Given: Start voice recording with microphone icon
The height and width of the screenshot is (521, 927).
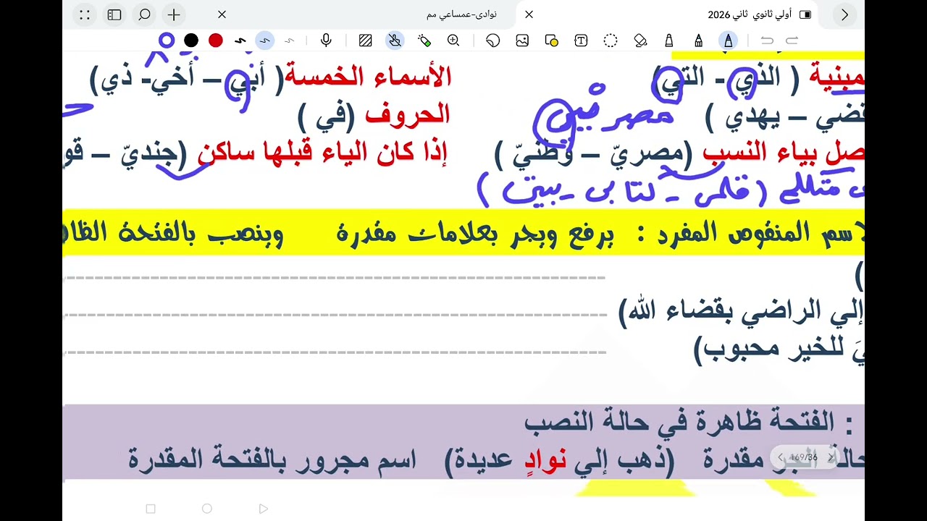Looking at the screenshot, I should point(326,41).
